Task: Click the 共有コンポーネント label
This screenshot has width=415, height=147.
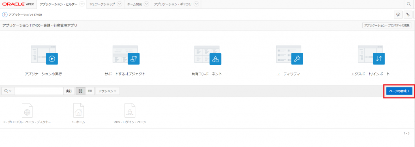Action: 207,74
